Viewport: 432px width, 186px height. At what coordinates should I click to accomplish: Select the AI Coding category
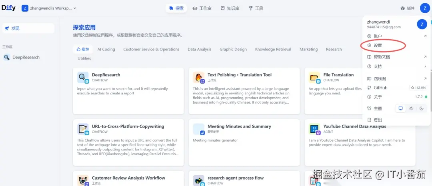(x=106, y=49)
